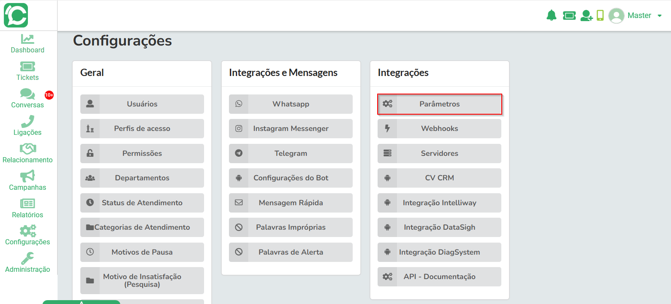This screenshot has height=304, width=671.
Task: Select the Whatsapp integration button
Action: (x=291, y=104)
